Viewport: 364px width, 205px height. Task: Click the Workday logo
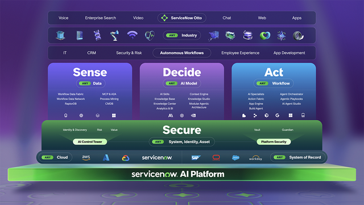(255, 158)
